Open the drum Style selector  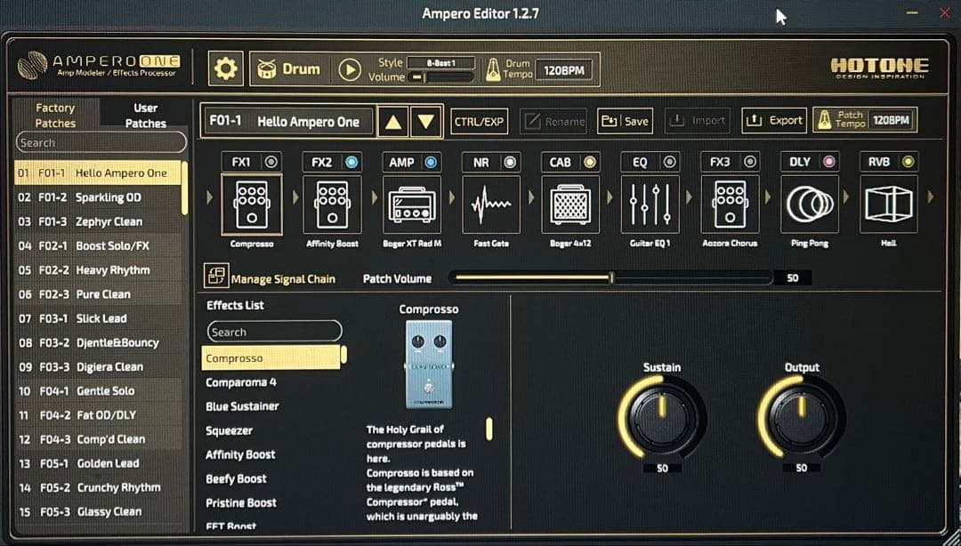coord(440,63)
